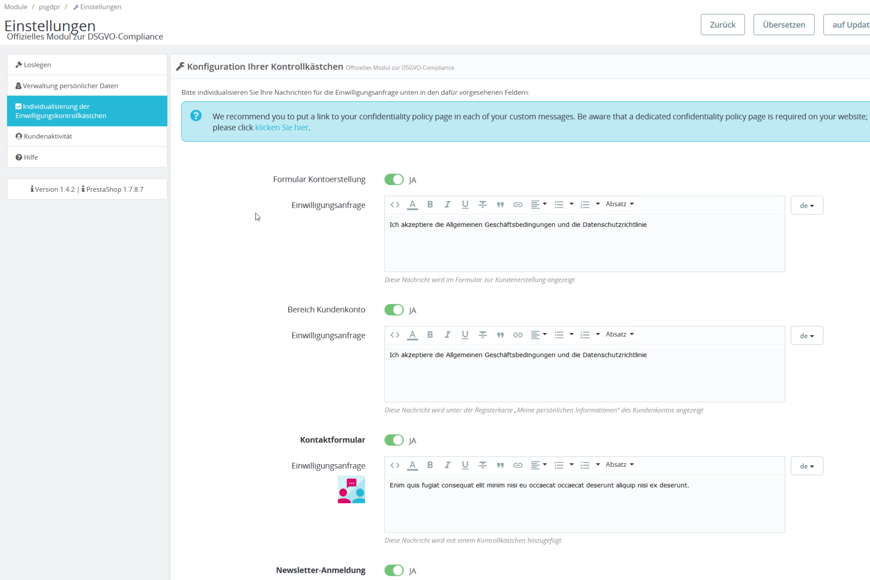Click Italic icon in Kontaktformular editor
The height and width of the screenshot is (580, 870).
[x=447, y=465]
